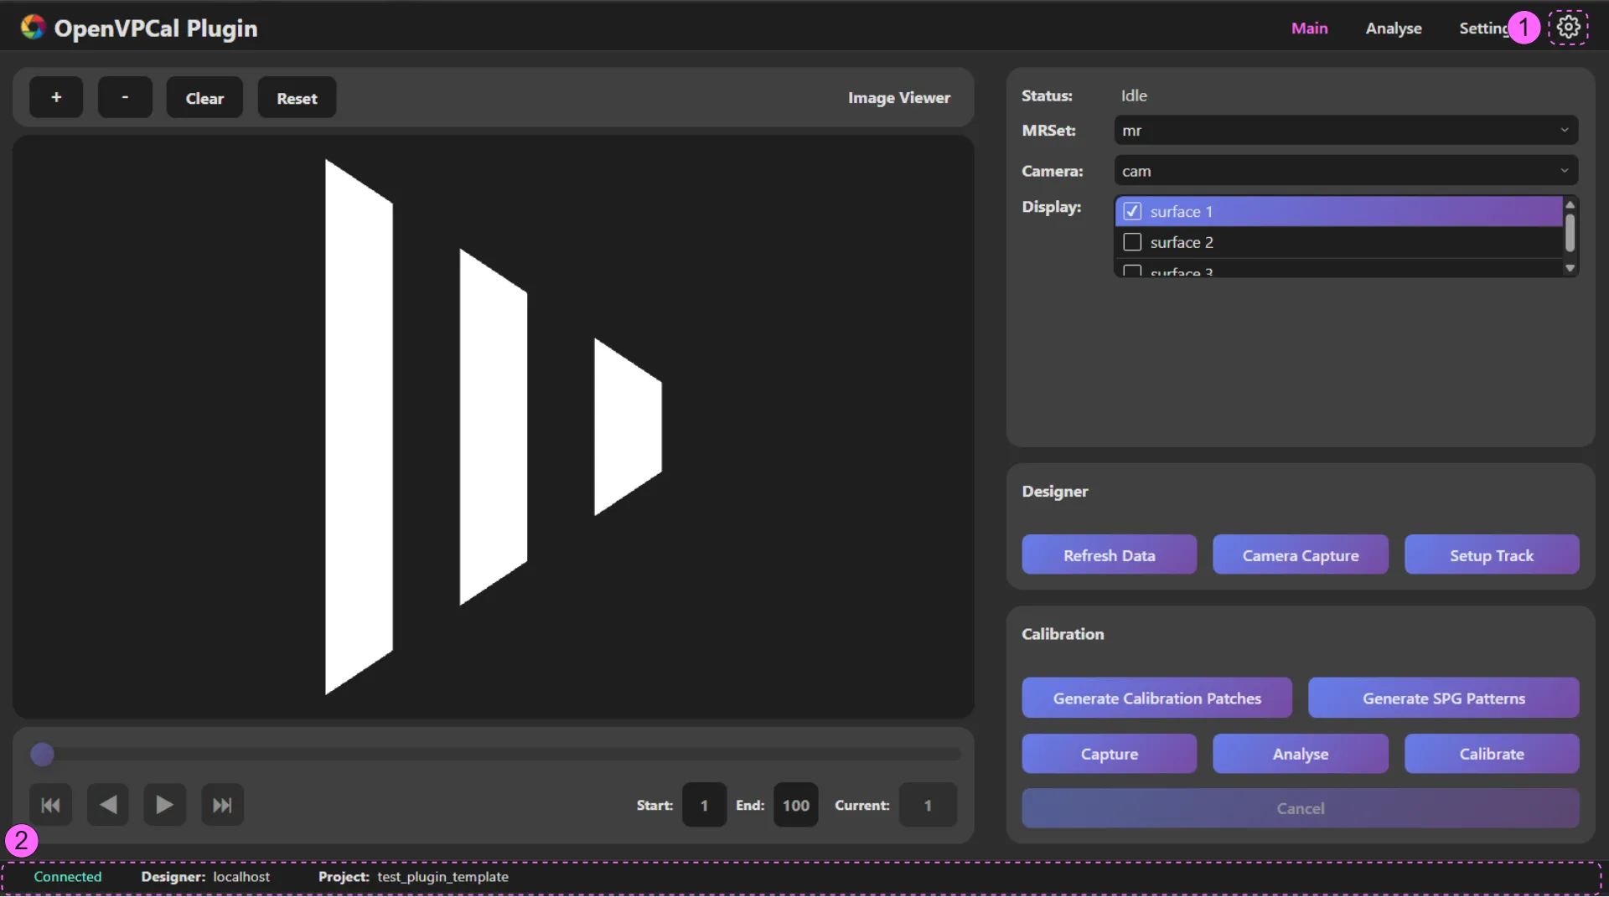Image resolution: width=1609 pixels, height=897 pixels.
Task: Click the timeline slider handle
Action: [43, 755]
